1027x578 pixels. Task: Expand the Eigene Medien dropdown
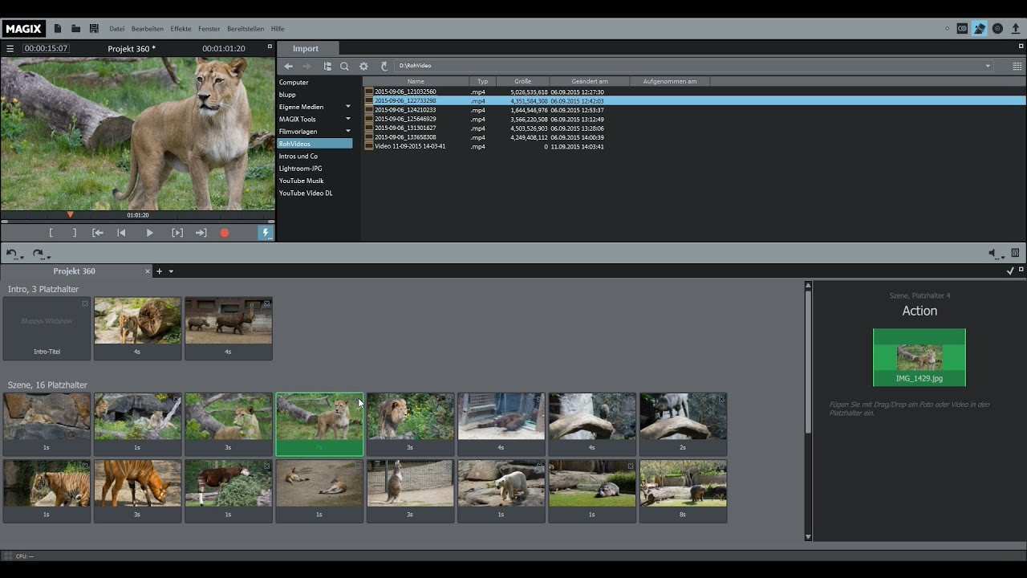click(x=348, y=107)
